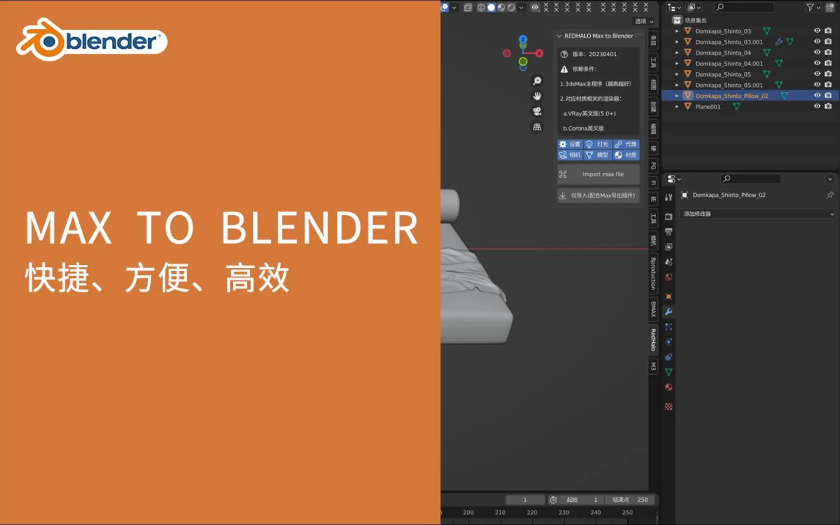840x525 pixels.
Task: Click the pan view hand icon
Action: [537, 96]
